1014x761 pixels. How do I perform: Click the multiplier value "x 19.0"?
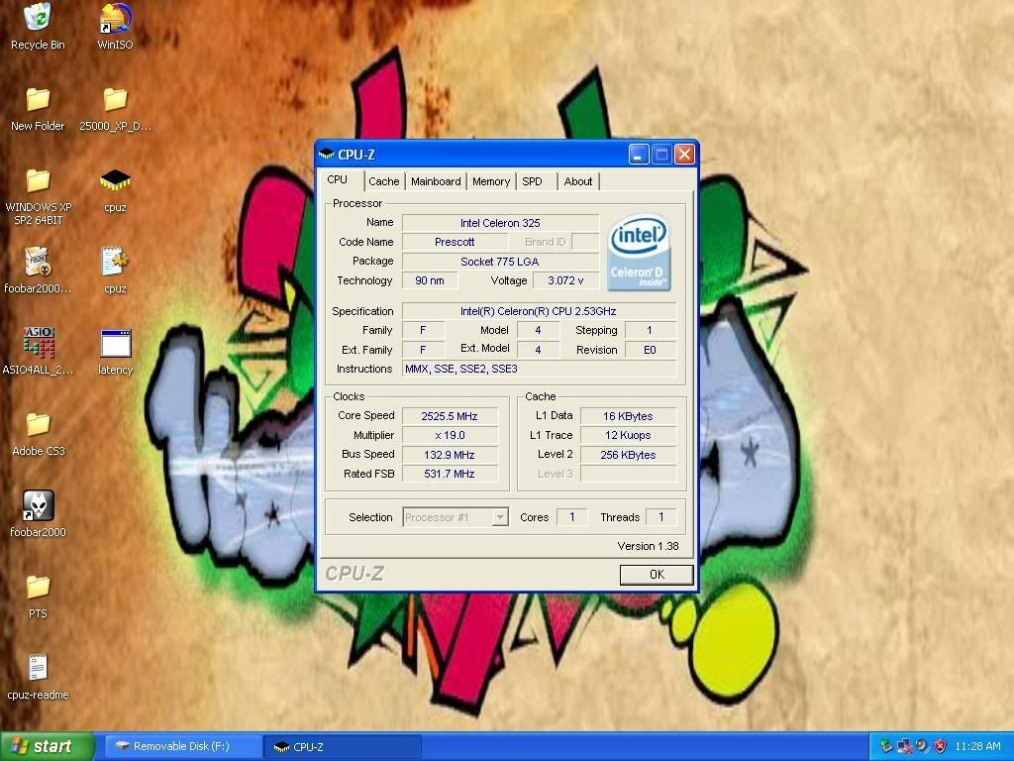450,436
